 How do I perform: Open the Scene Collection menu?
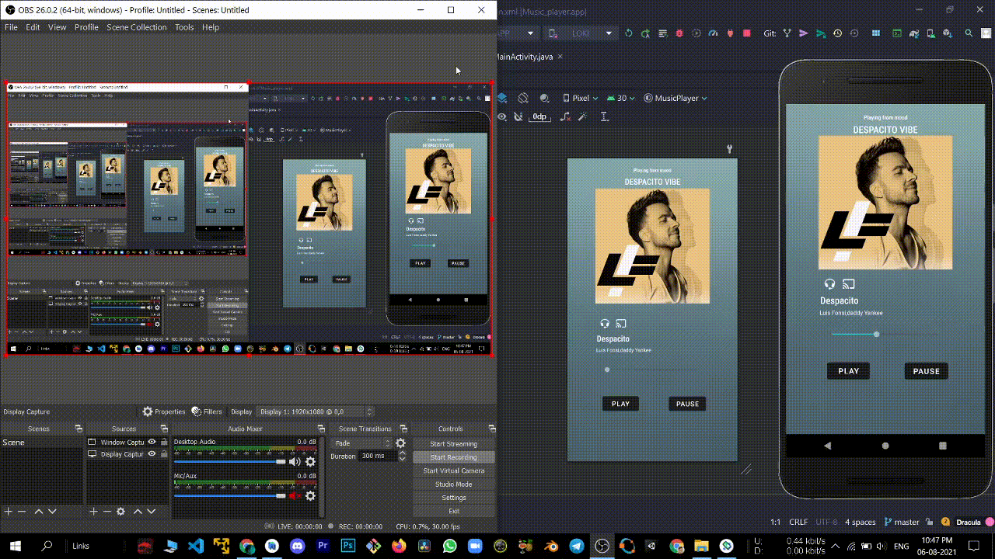(x=137, y=27)
